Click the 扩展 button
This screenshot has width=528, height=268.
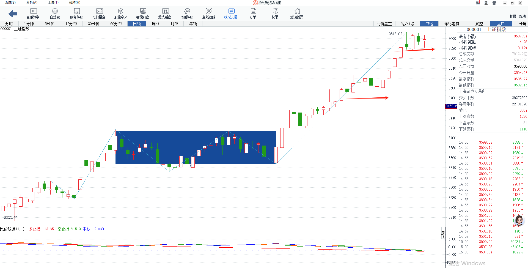(513, 16)
